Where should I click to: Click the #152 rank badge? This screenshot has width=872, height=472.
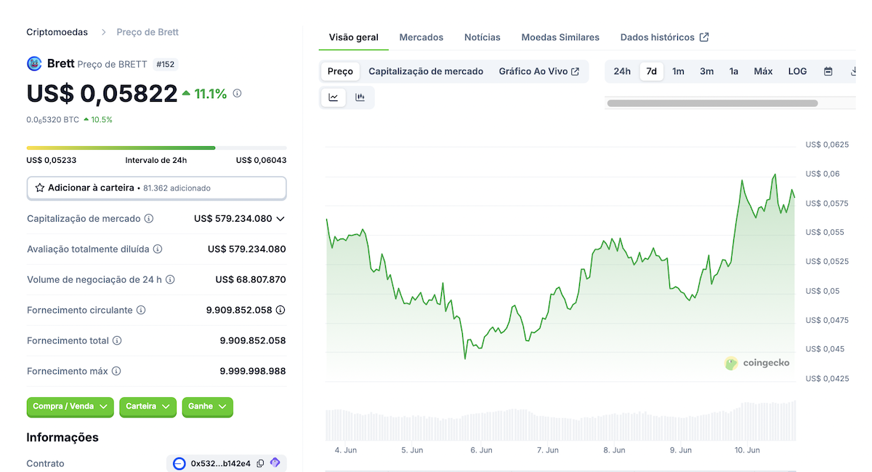point(166,64)
